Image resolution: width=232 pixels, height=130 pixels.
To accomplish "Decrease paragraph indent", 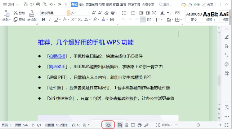I will tap(141, 13).
